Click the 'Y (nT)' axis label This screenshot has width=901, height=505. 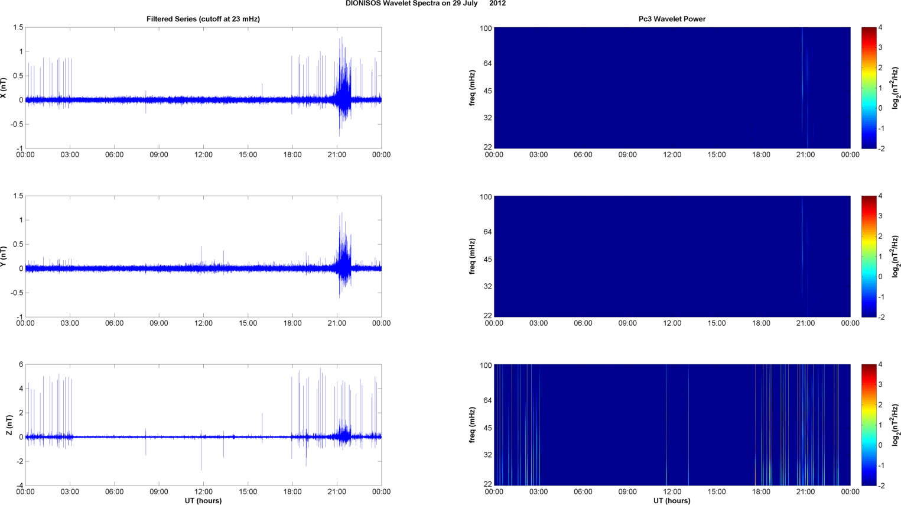(4, 257)
